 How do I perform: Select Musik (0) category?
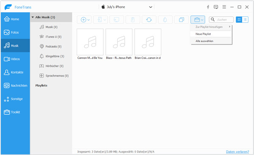51,27
